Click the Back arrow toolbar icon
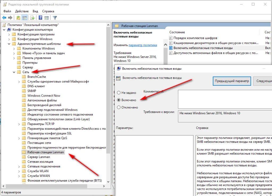 (4, 18)
